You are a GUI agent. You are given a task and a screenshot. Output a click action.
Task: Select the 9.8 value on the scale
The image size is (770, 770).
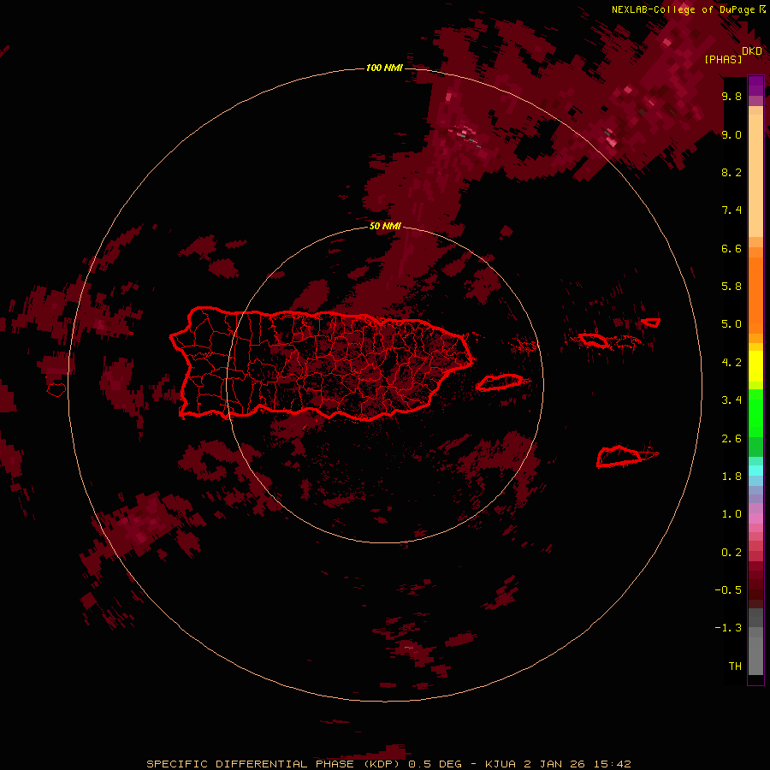click(731, 97)
